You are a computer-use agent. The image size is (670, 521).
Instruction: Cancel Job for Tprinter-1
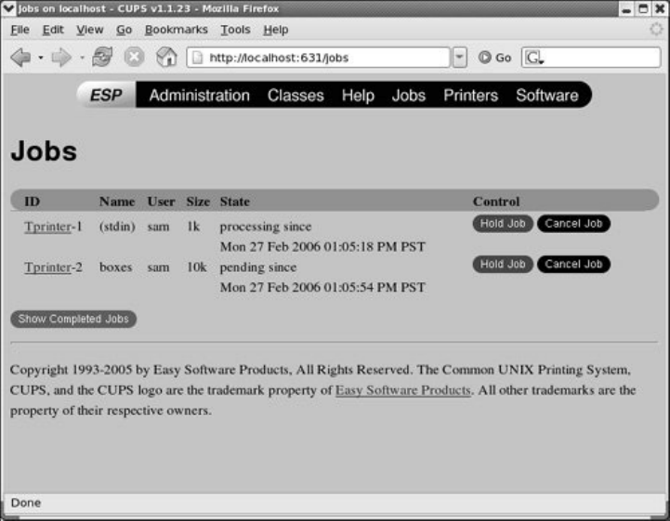tap(573, 223)
